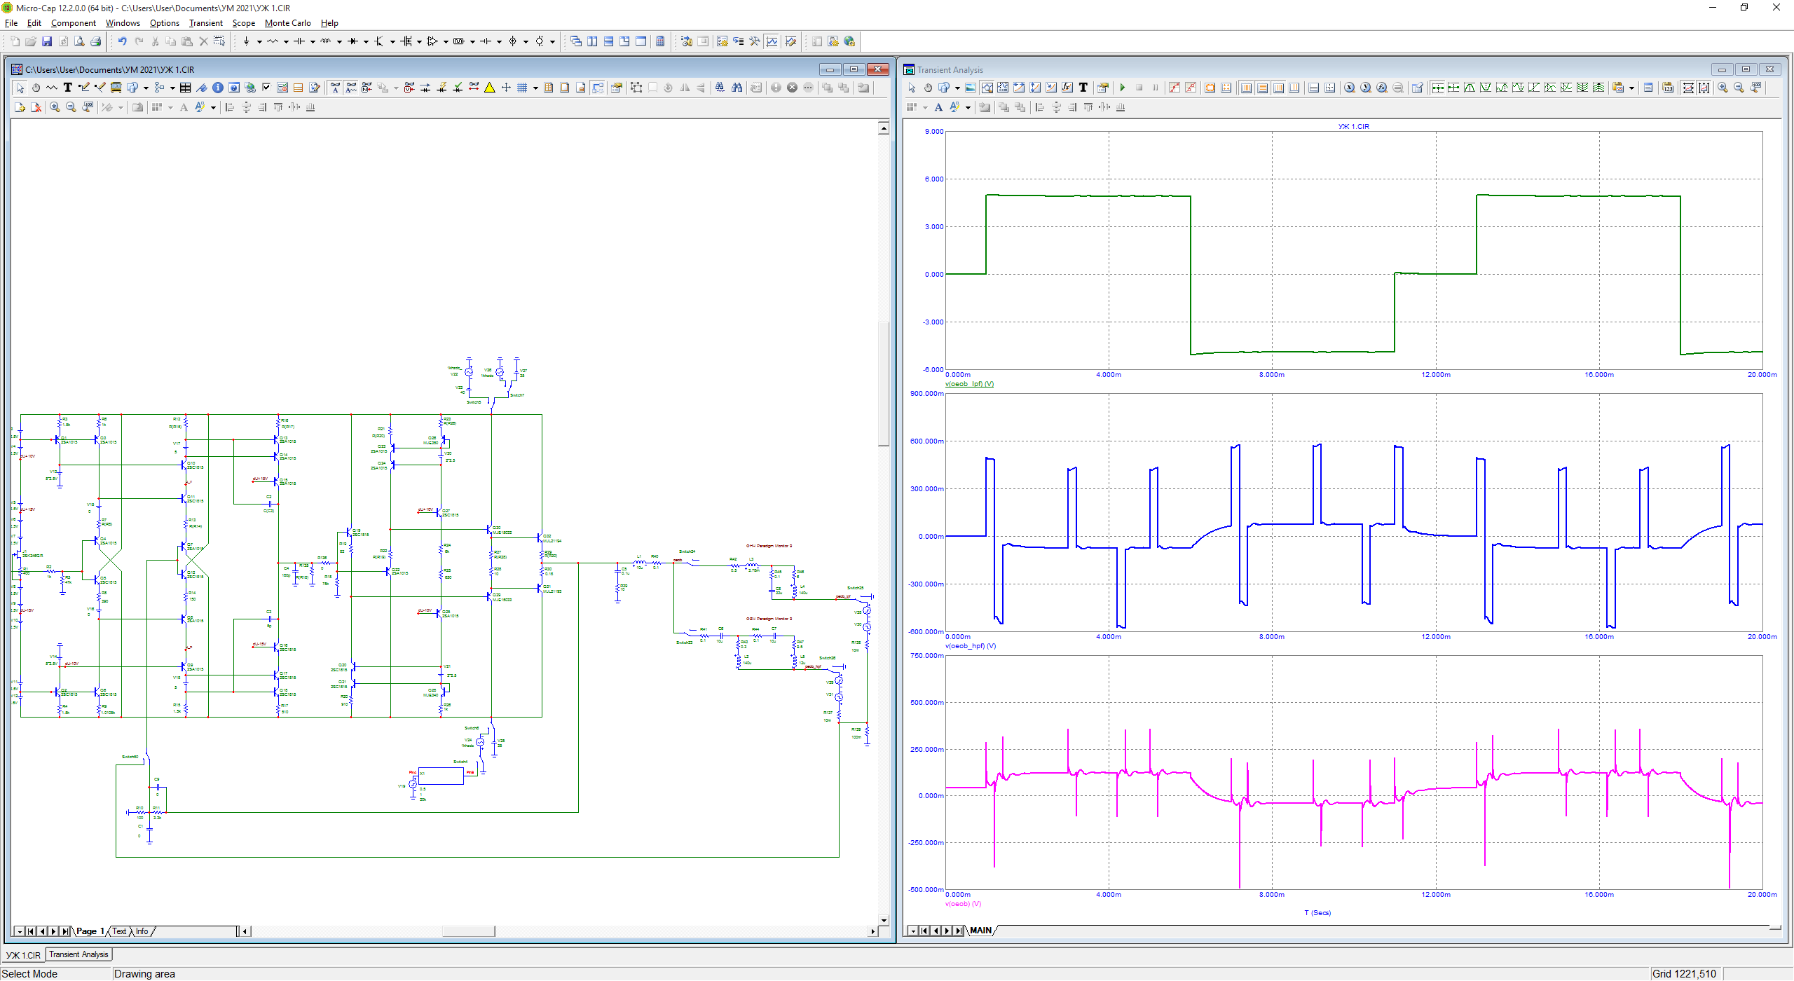Viewport: 1794px width, 981px height.
Task: Open print preview from main toolbar
Action: coord(79,41)
